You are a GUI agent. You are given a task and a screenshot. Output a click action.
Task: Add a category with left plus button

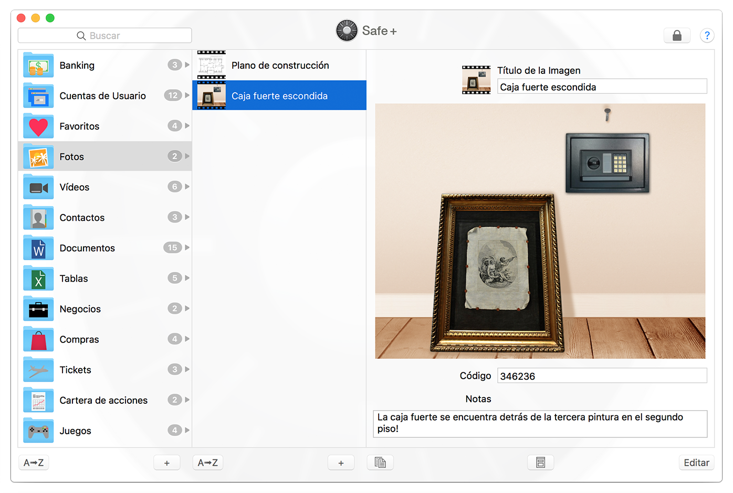[x=167, y=463]
